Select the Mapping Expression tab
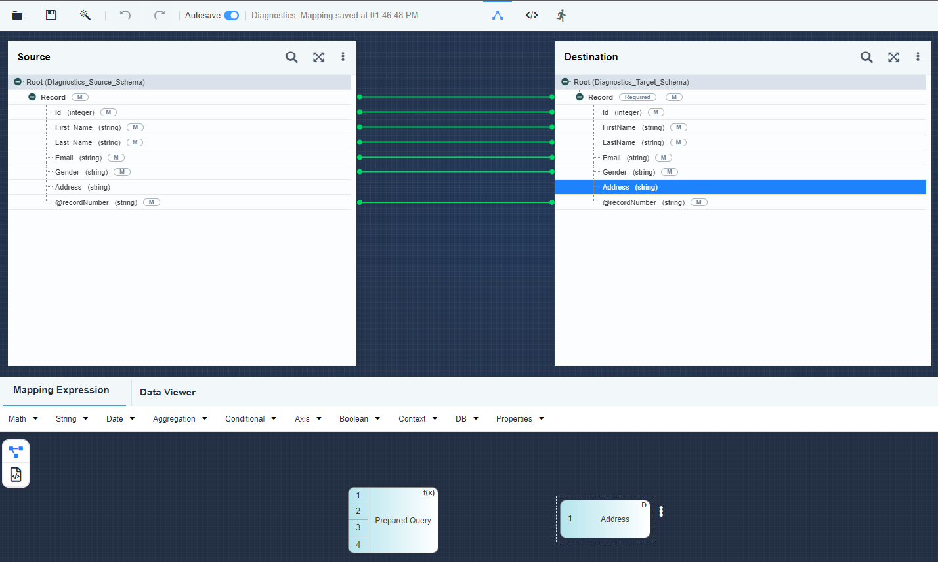Image resolution: width=938 pixels, height=562 pixels. coord(61,390)
